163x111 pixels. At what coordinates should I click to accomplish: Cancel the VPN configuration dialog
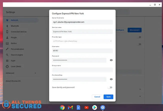[97, 97]
